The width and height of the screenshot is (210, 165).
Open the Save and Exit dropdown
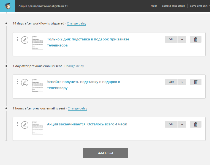point(200,6)
